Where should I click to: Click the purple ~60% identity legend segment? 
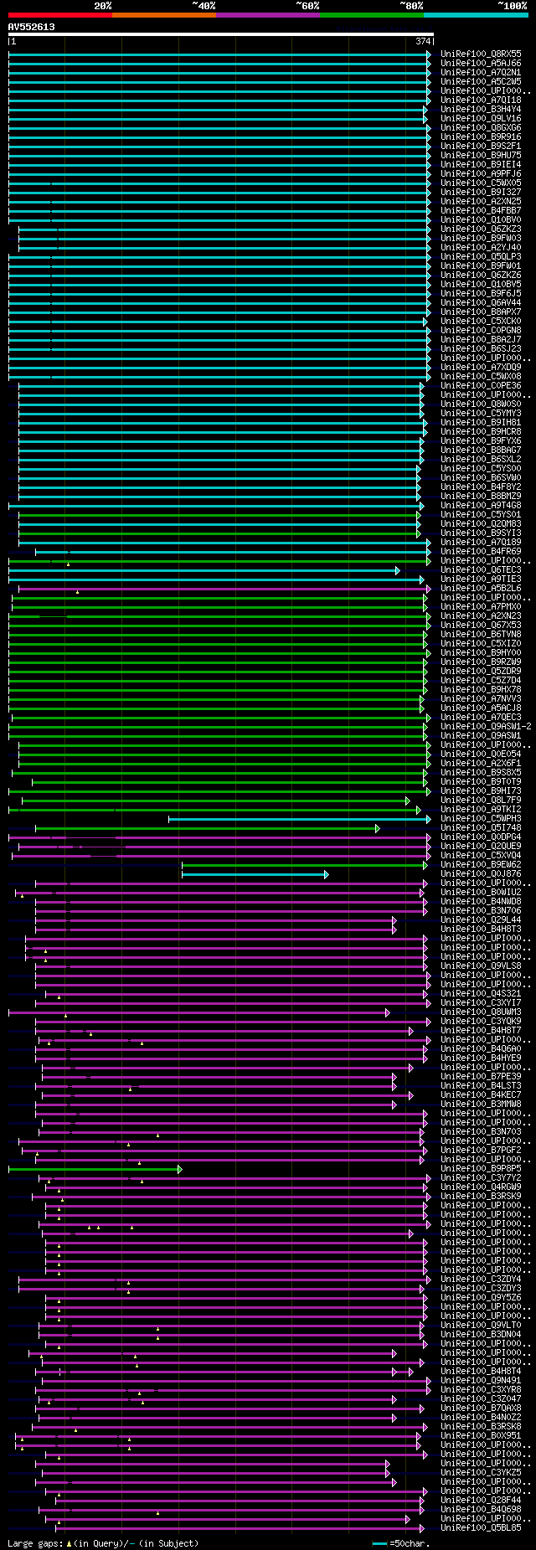[268, 15]
